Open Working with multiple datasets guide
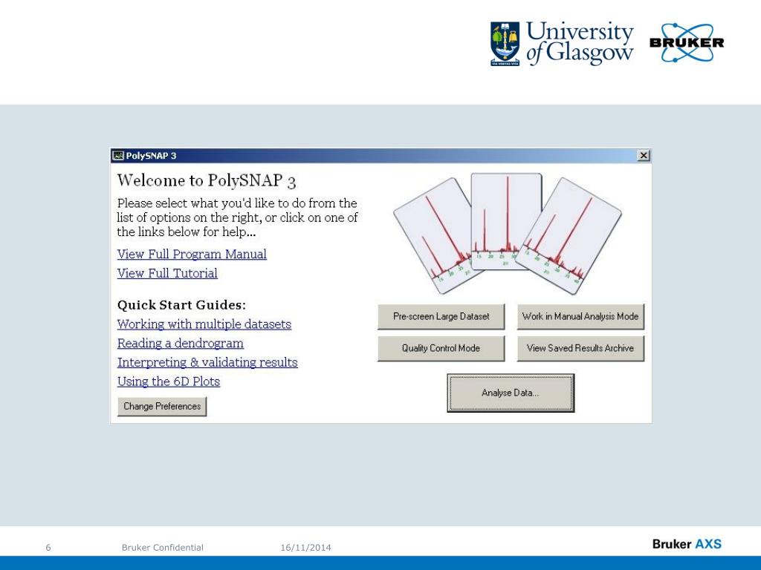 (204, 324)
